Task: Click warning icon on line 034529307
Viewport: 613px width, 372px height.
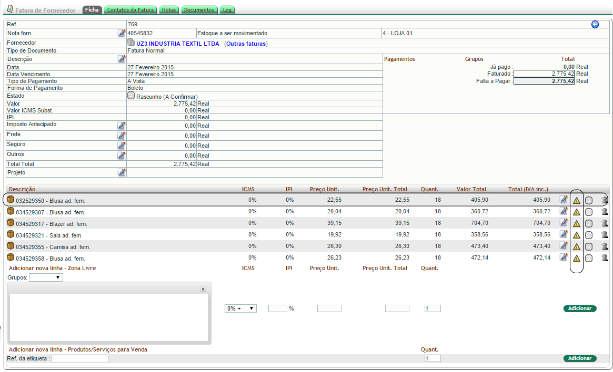Action: 577,212
